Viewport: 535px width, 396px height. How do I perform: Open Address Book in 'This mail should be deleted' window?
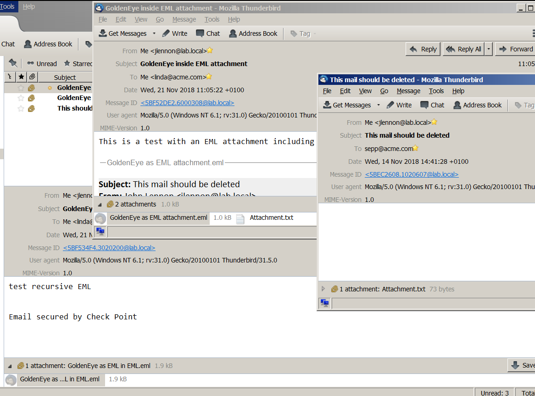478,105
